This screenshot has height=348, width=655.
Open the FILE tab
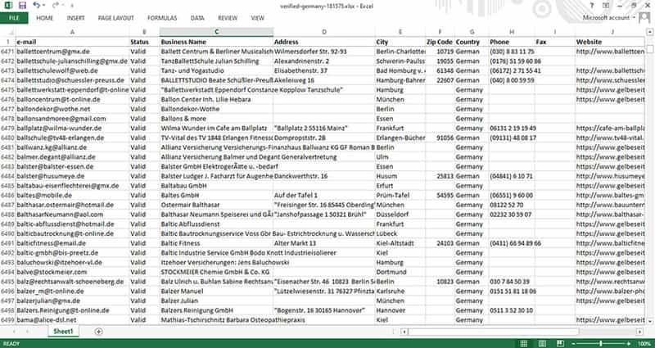coord(14,18)
